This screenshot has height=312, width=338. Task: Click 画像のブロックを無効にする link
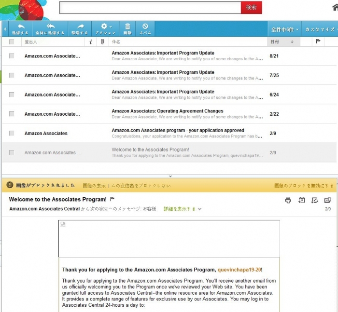[x=304, y=186]
